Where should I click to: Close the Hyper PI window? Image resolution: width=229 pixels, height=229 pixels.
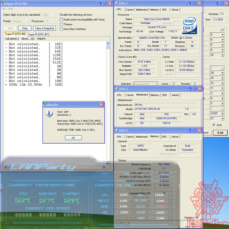pyautogui.click(x=110, y=4)
